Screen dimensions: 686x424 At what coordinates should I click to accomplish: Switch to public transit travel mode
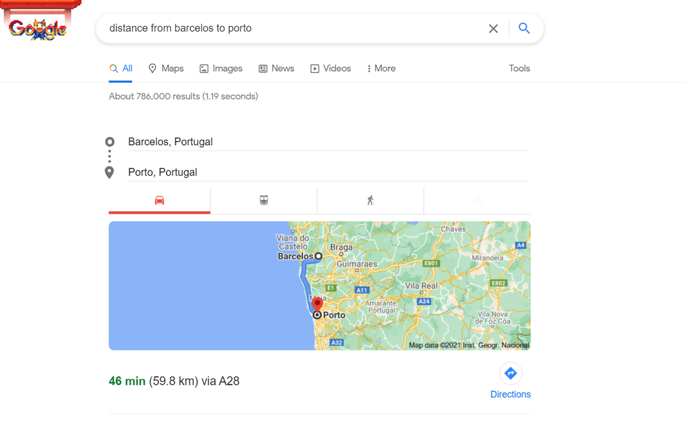tap(264, 201)
